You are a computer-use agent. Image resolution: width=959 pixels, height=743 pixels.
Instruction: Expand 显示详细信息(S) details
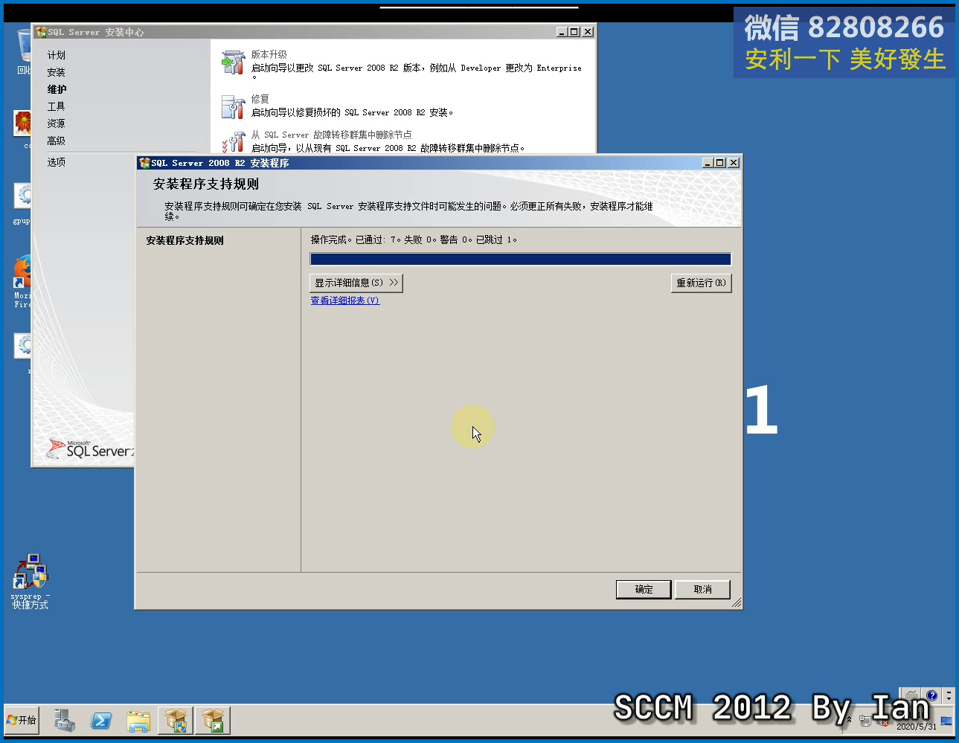coord(356,283)
